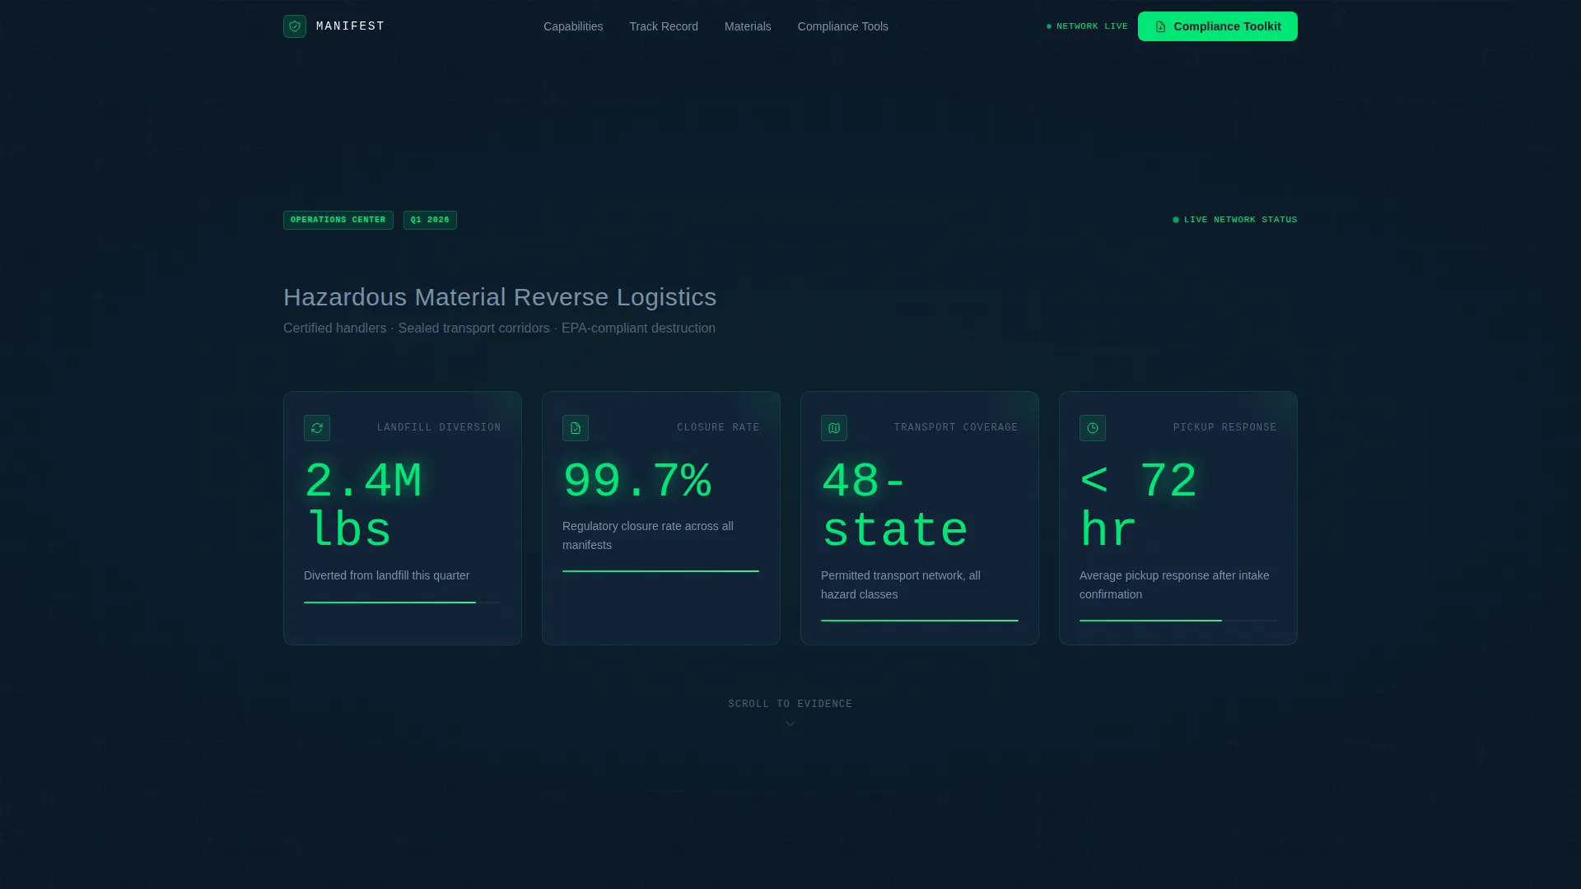Screen dimensions: 1581x889
Task: Go to the Materials nav link
Action: pyautogui.click(x=748, y=26)
